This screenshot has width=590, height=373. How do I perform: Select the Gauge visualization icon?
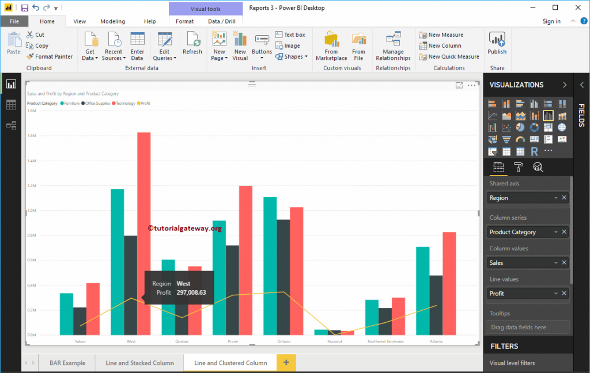point(520,139)
